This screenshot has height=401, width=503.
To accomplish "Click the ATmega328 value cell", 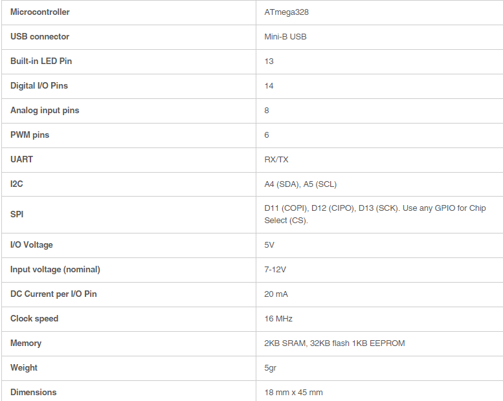I will [282, 12].
